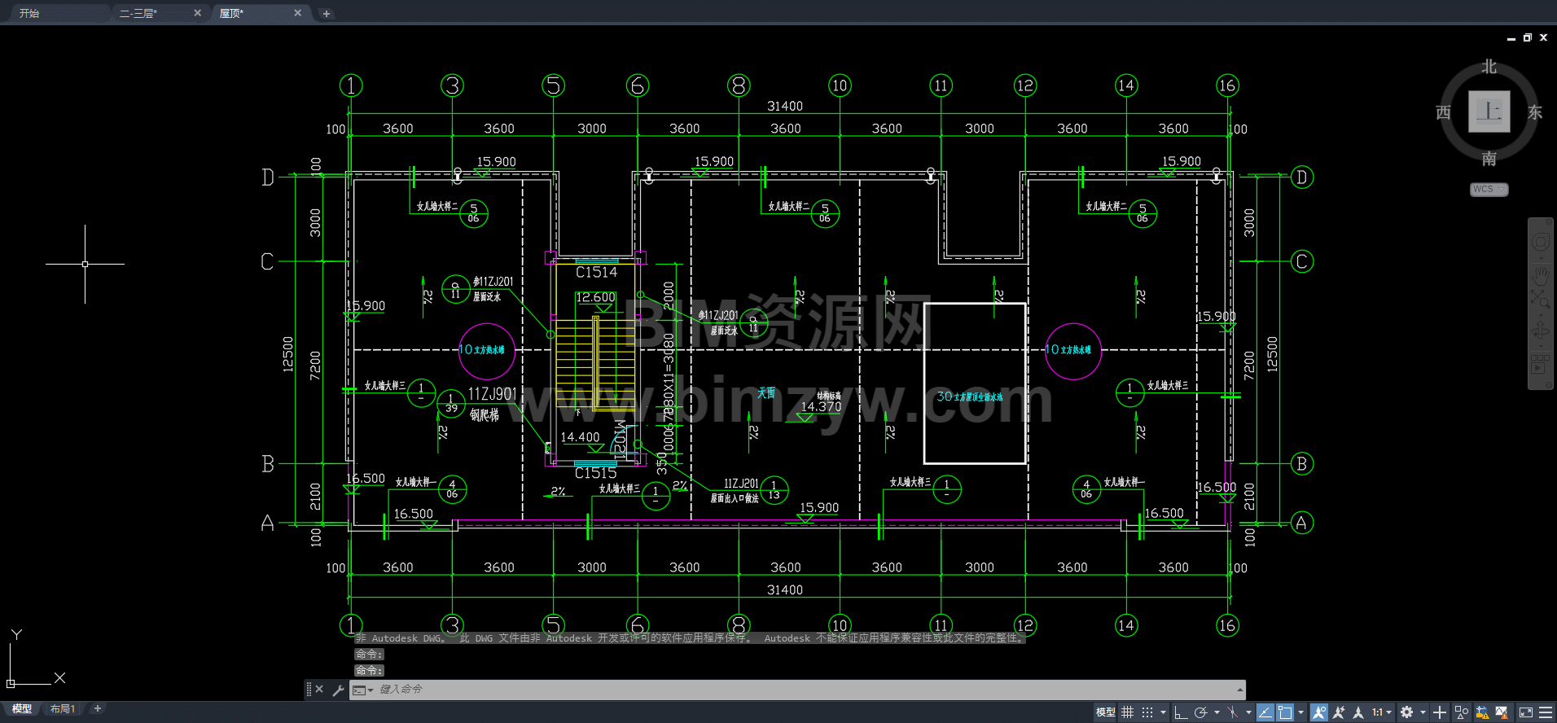Open the command line customize wrench icon

pyautogui.click(x=338, y=690)
